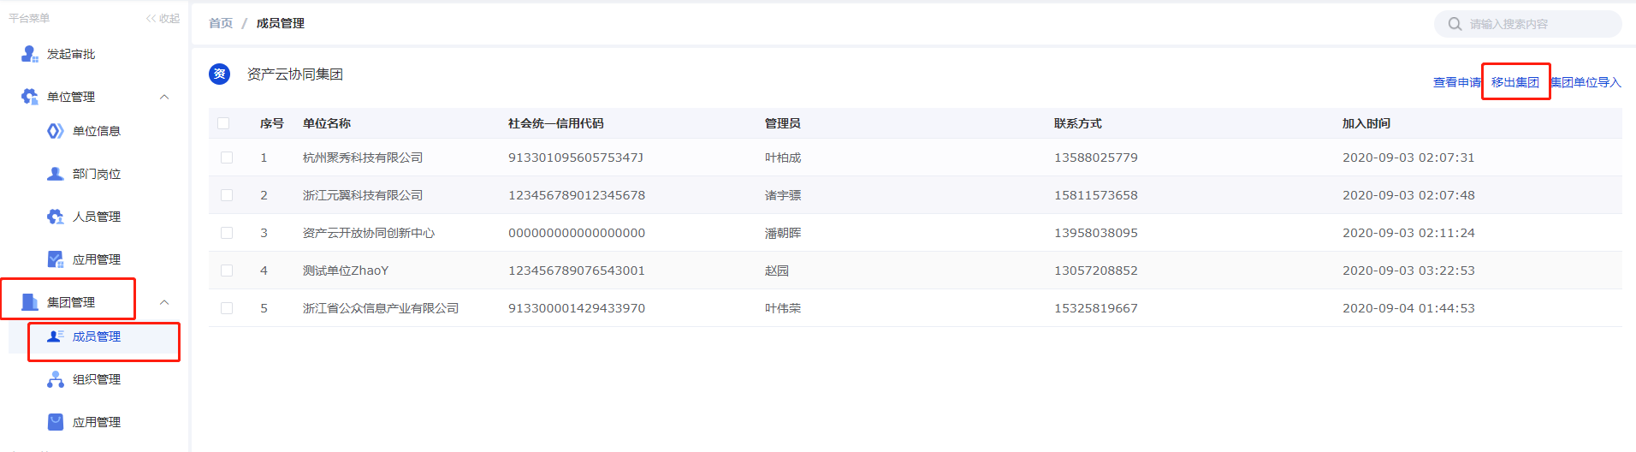Click the 集团单位导入 link
The height and width of the screenshot is (452, 1636).
coord(1586,82)
